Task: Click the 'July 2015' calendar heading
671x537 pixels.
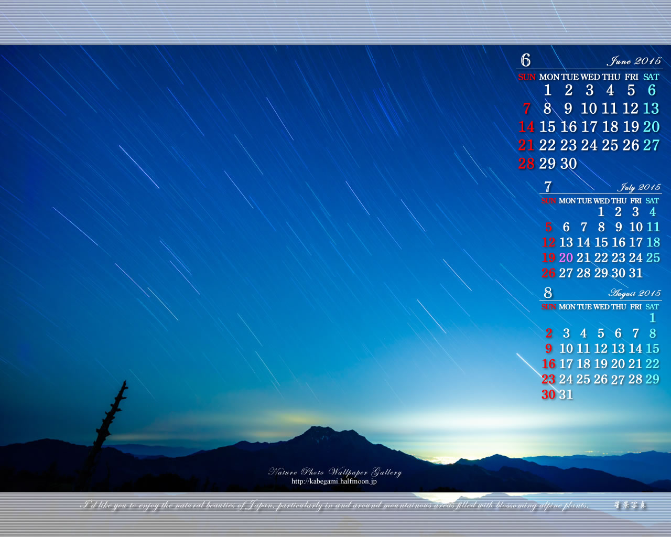Action: pyautogui.click(x=639, y=187)
